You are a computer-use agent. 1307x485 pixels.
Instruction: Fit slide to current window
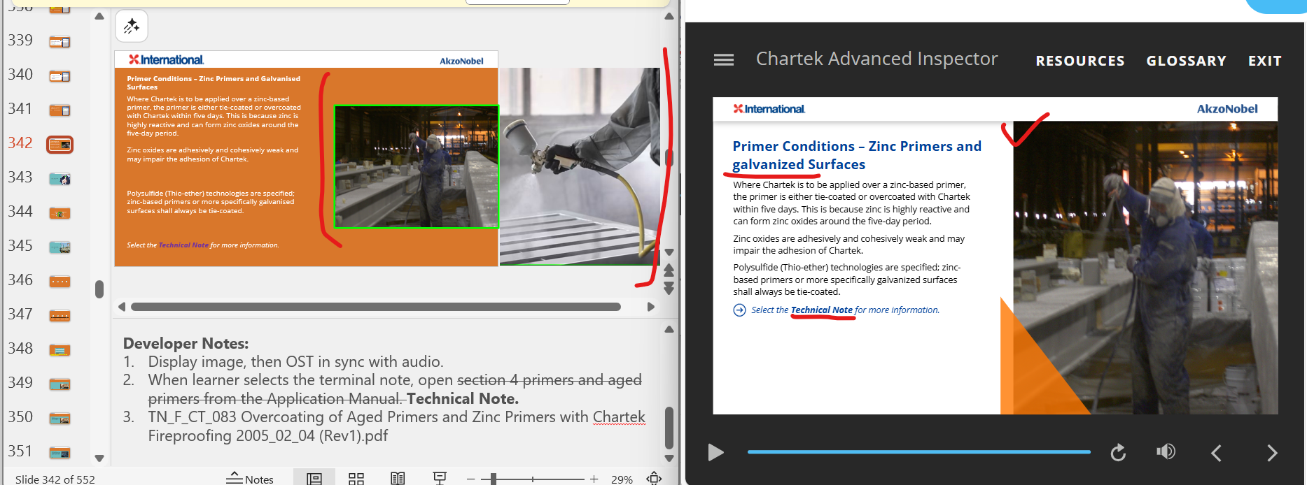654,479
